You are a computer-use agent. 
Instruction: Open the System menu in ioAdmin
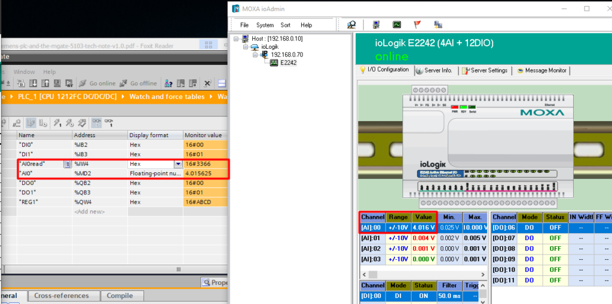pyautogui.click(x=265, y=26)
